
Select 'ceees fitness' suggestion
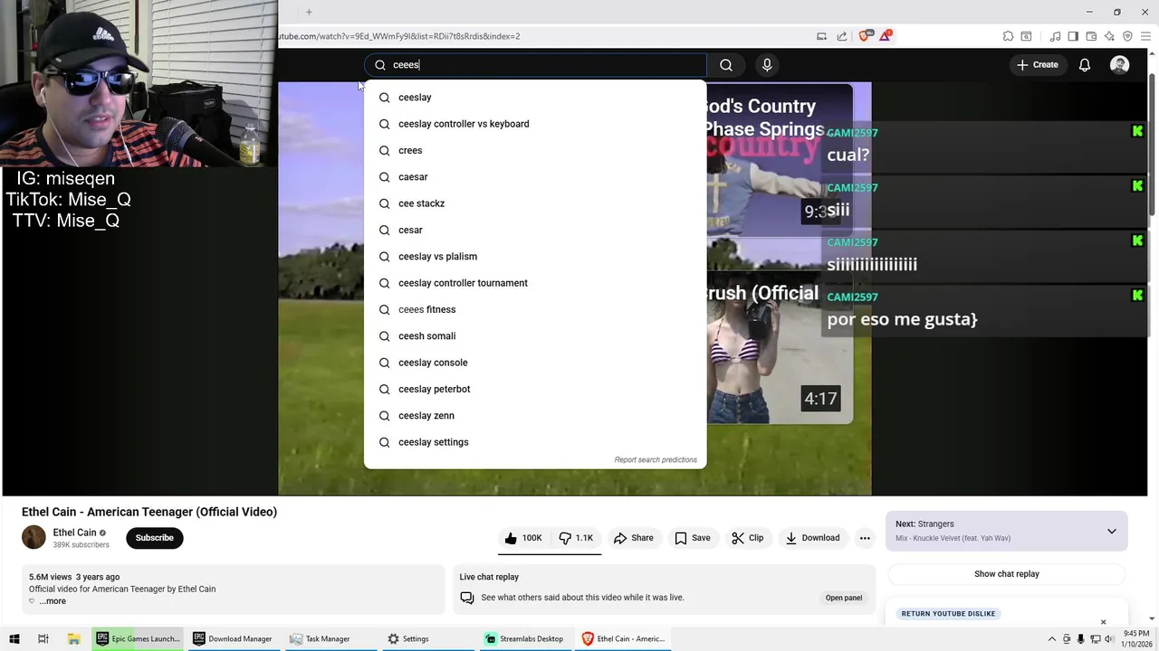[x=534, y=309]
